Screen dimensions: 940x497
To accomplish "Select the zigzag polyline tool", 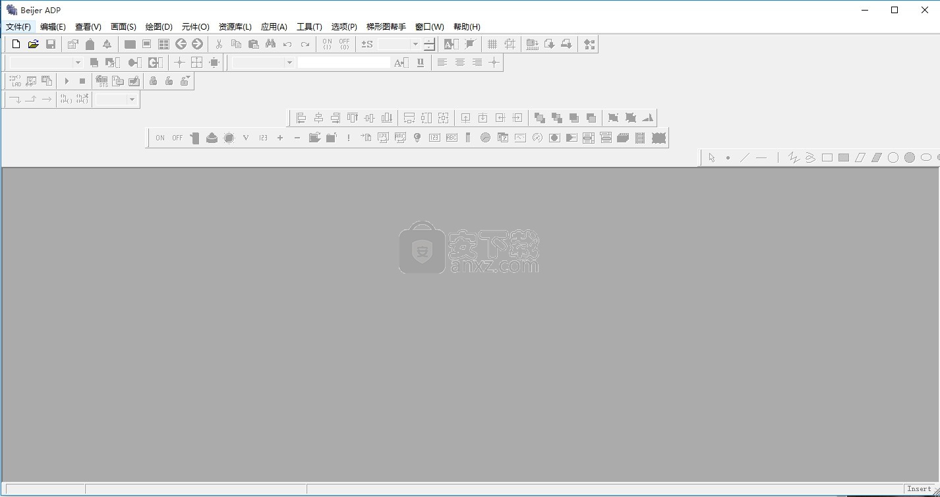I will click(794, 158).
